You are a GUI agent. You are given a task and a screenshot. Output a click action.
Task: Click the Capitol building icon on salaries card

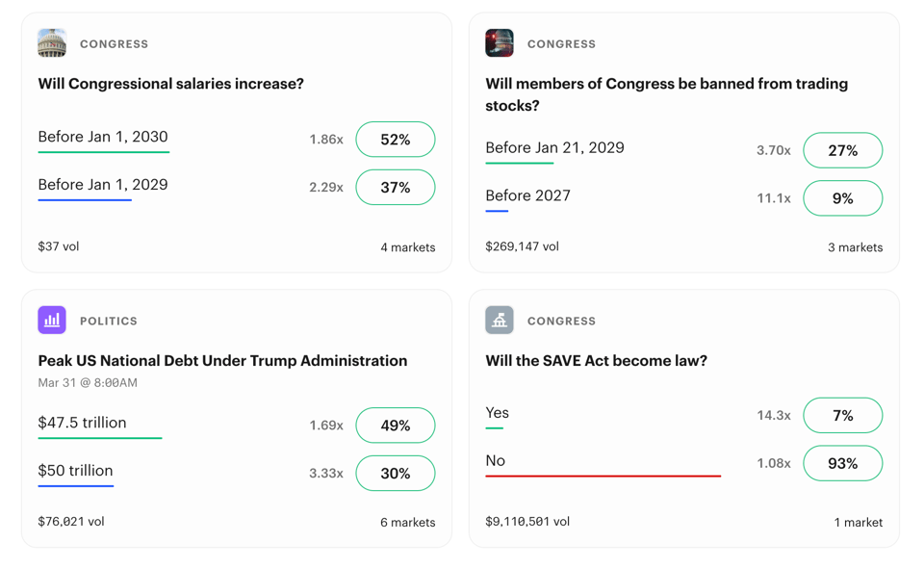point(52,43)
